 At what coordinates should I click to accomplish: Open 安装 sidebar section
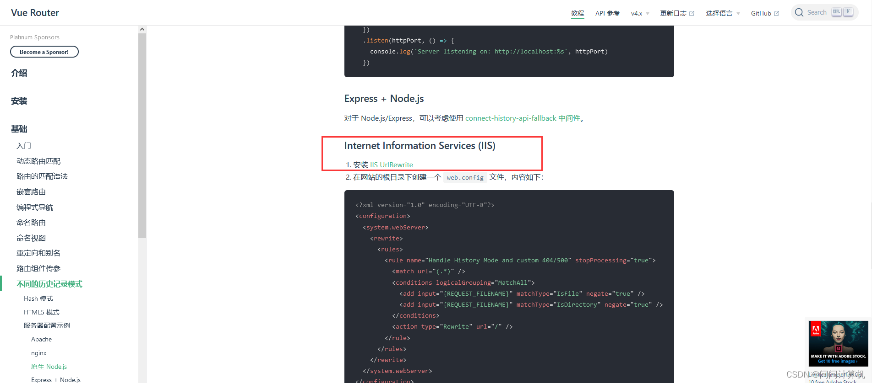tap(19, 101)
